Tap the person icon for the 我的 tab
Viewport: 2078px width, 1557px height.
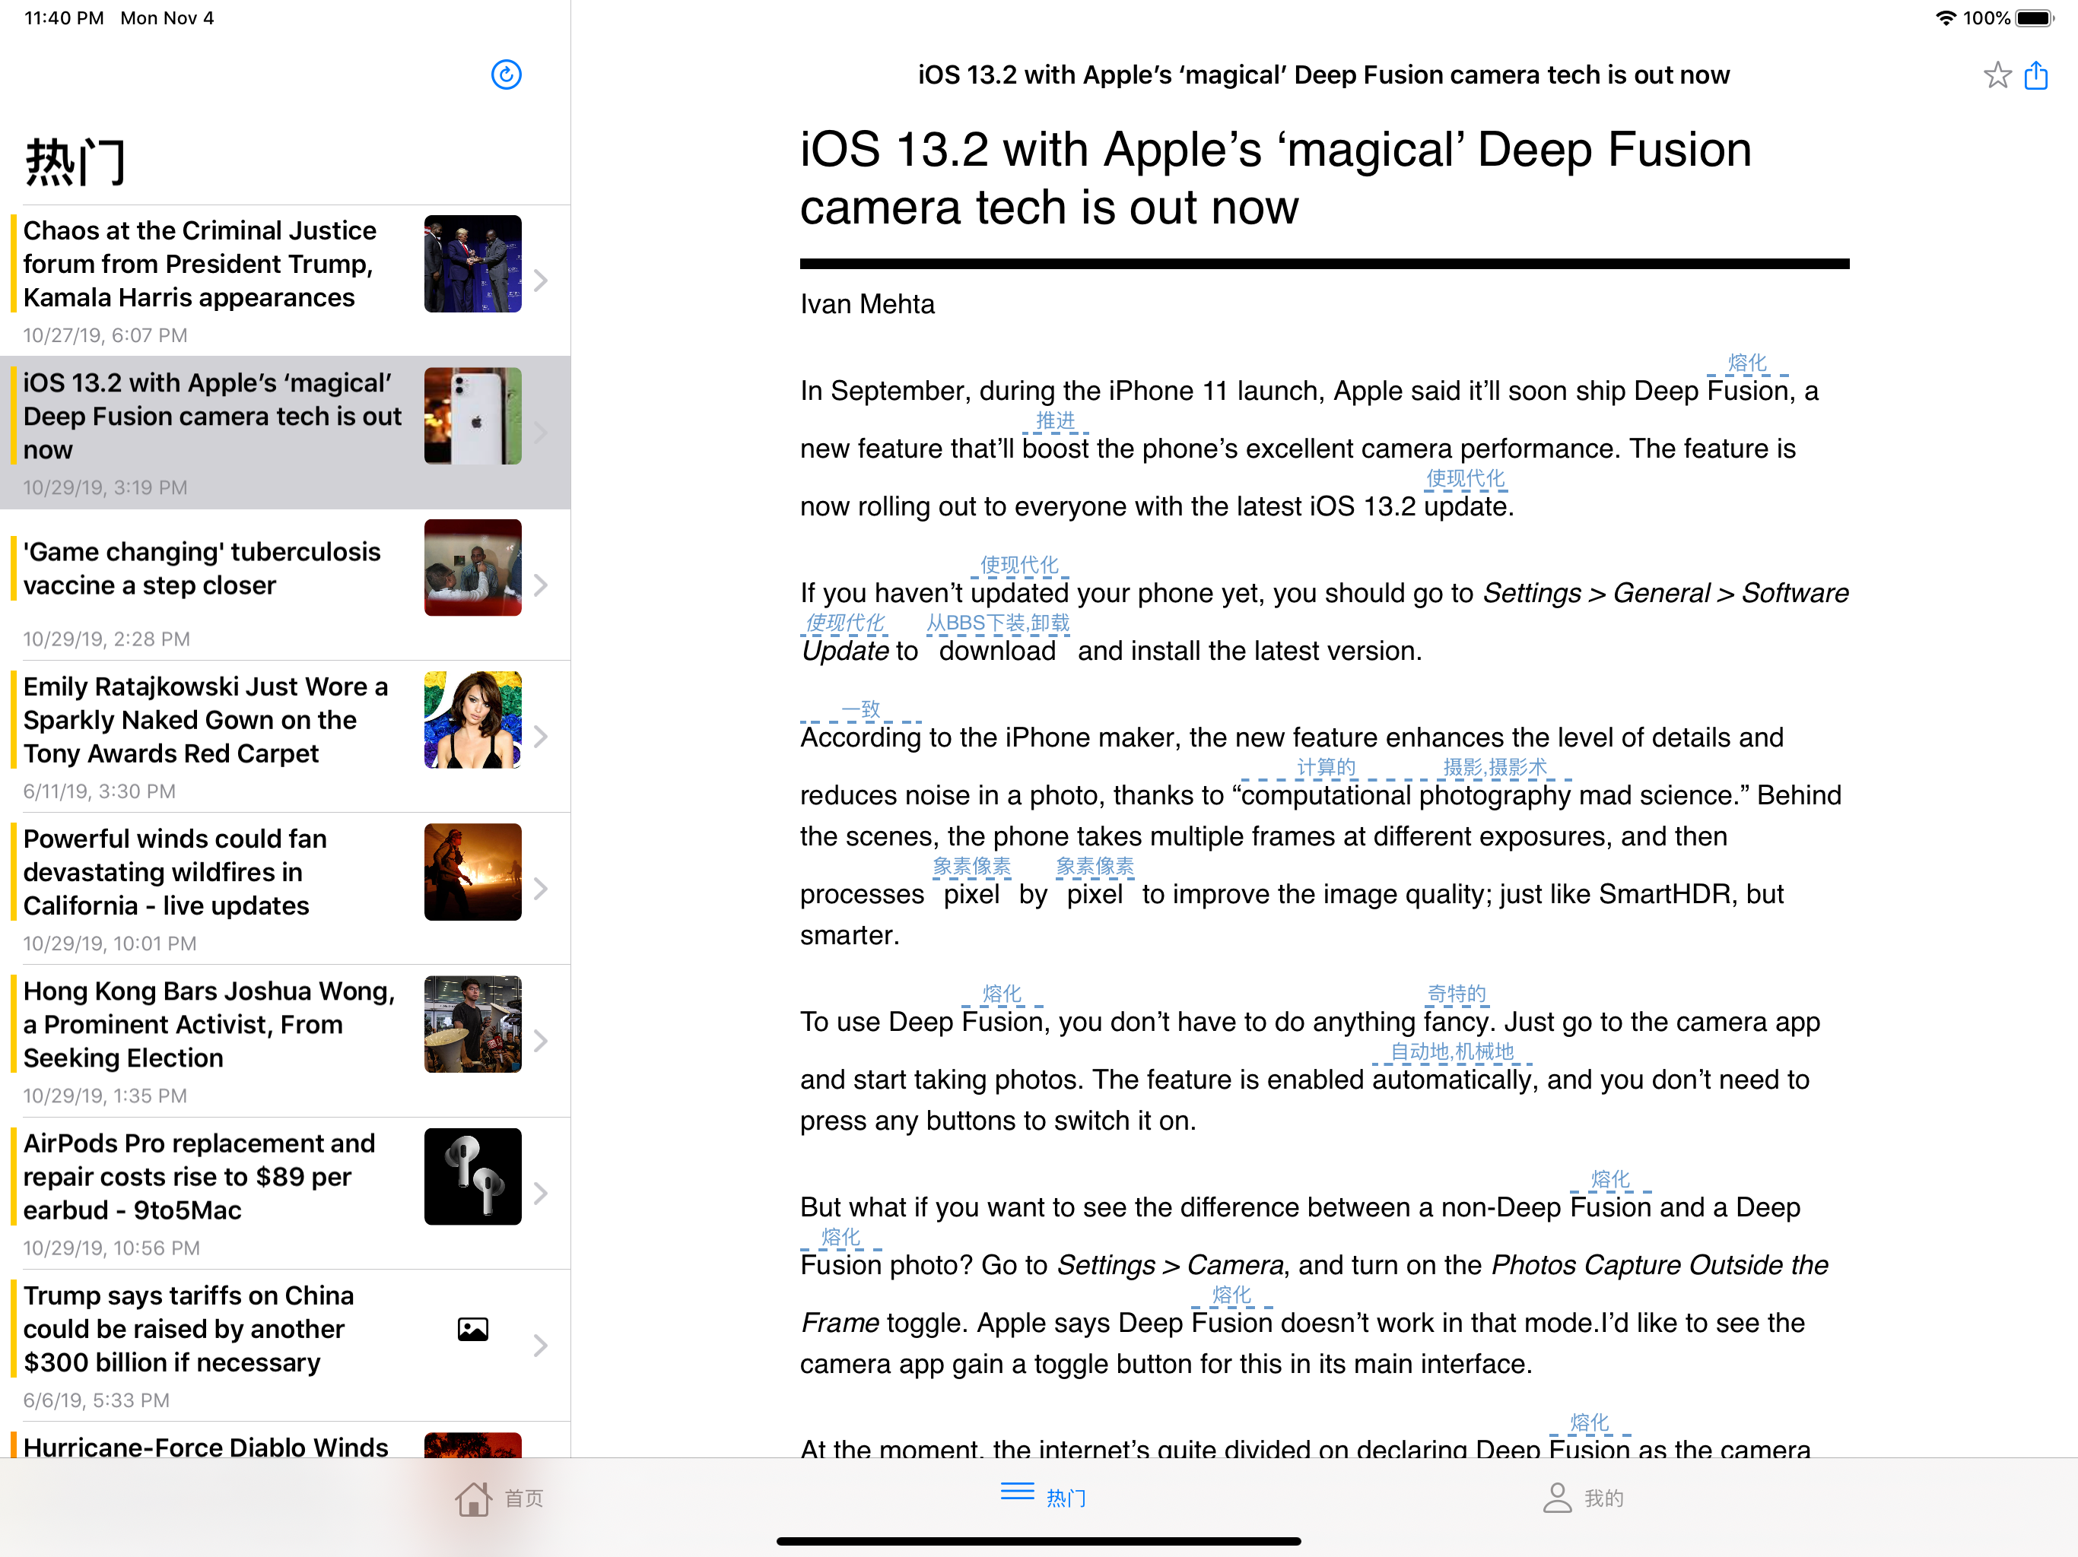click(1557, 1498)
